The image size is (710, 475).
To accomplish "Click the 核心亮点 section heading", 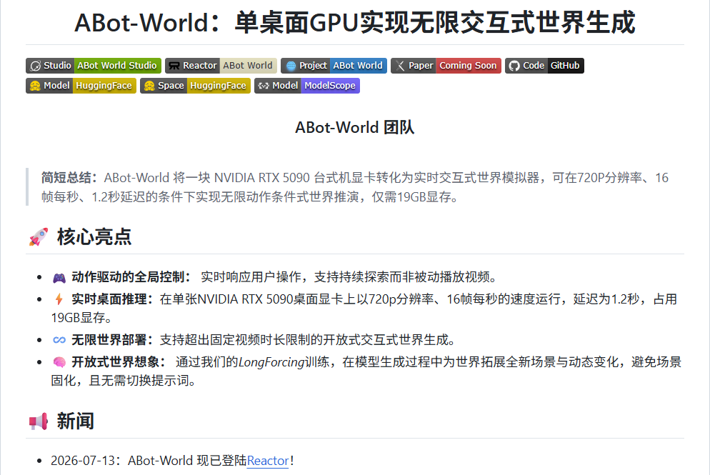I will pyautogui.click(x=94, y=237).
